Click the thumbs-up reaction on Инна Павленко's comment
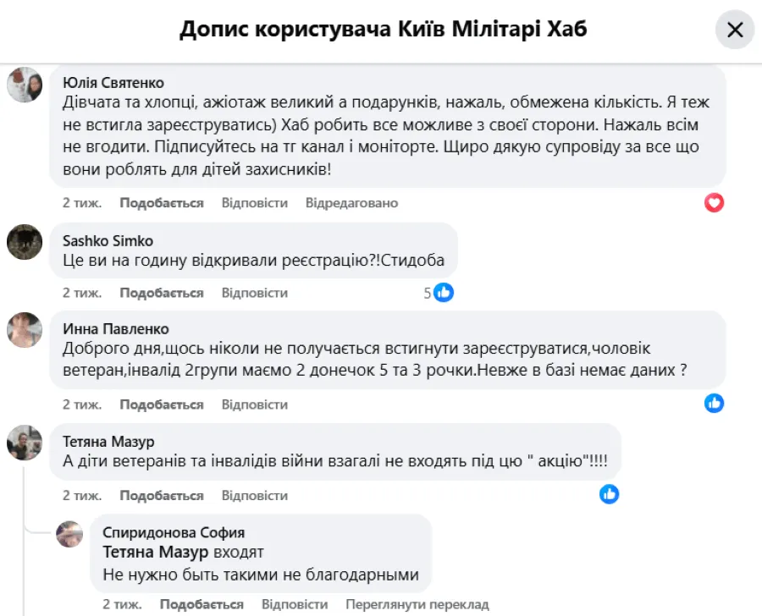The width and height of the screenshot is (762, 616). click(714, 404)
